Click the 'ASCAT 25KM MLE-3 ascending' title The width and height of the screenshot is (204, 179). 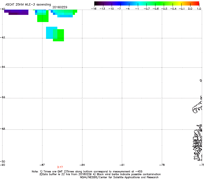pyautogui.click(x=28, y=4)
